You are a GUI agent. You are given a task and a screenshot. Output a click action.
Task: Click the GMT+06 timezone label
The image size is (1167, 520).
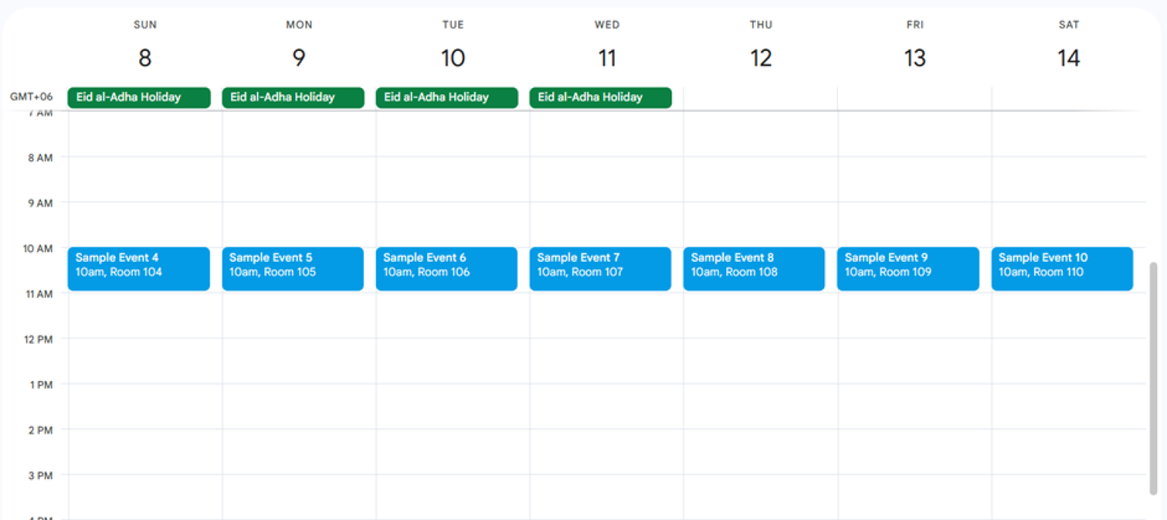click(x=30, y=96)
